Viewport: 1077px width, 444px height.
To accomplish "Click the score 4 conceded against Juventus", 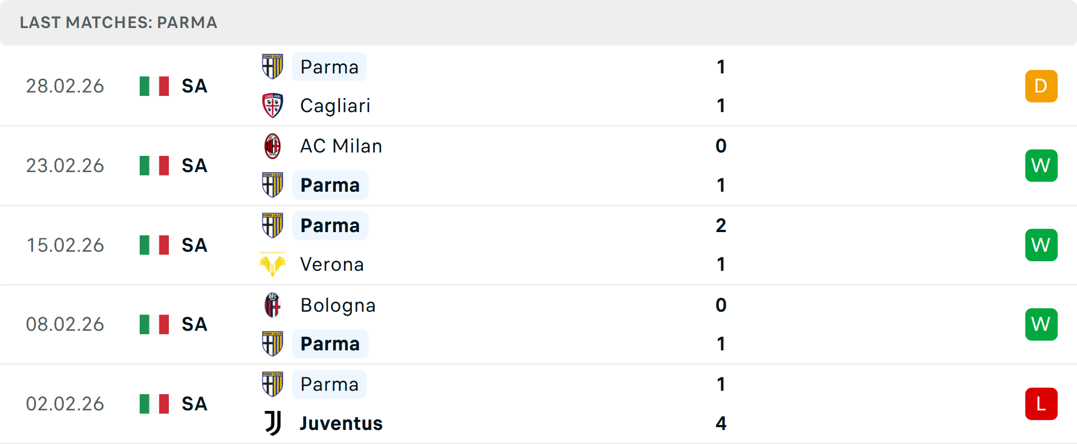I will 721,423.
